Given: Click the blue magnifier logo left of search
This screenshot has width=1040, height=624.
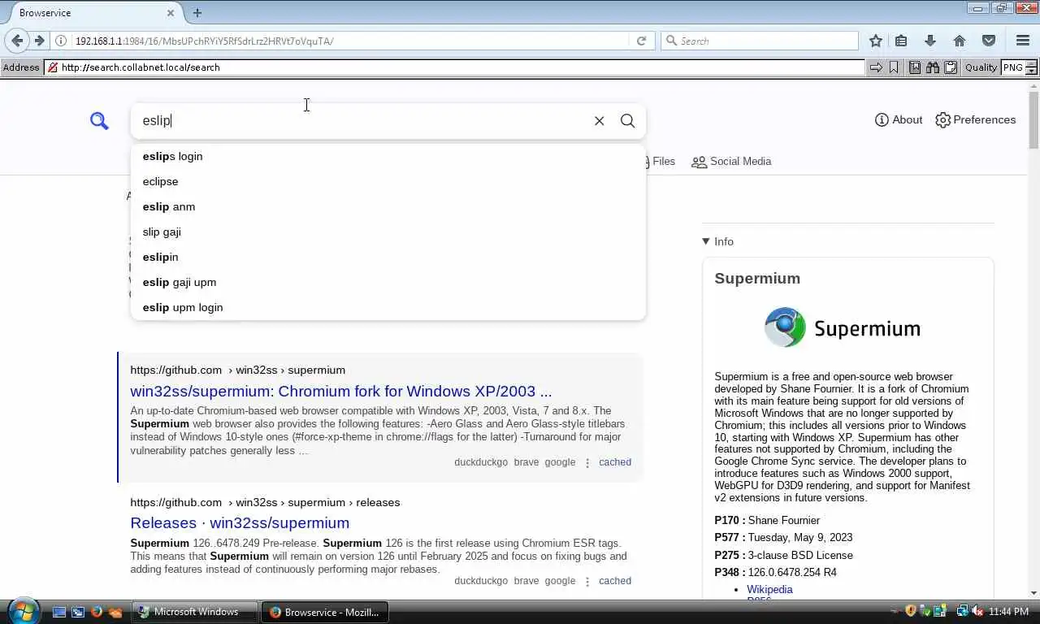Looking at the screenshot, I should [99, 121].
